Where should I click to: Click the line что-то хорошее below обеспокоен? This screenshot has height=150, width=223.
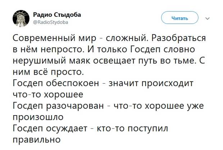(48, 94)
